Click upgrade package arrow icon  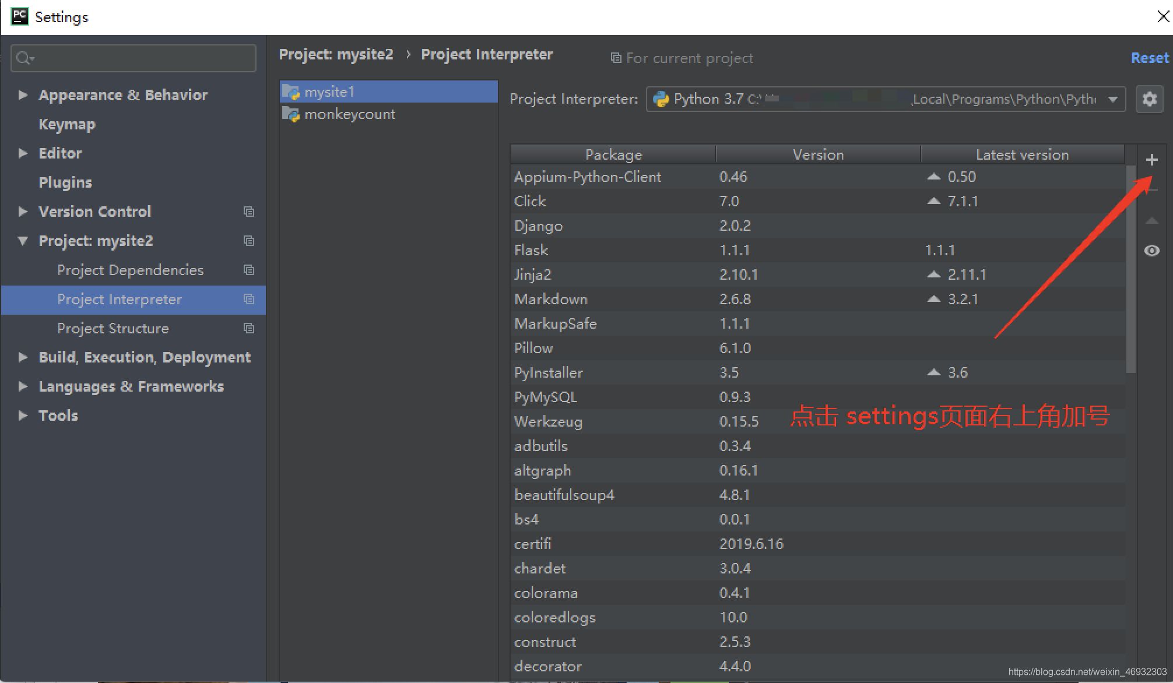pos(1151,221)
